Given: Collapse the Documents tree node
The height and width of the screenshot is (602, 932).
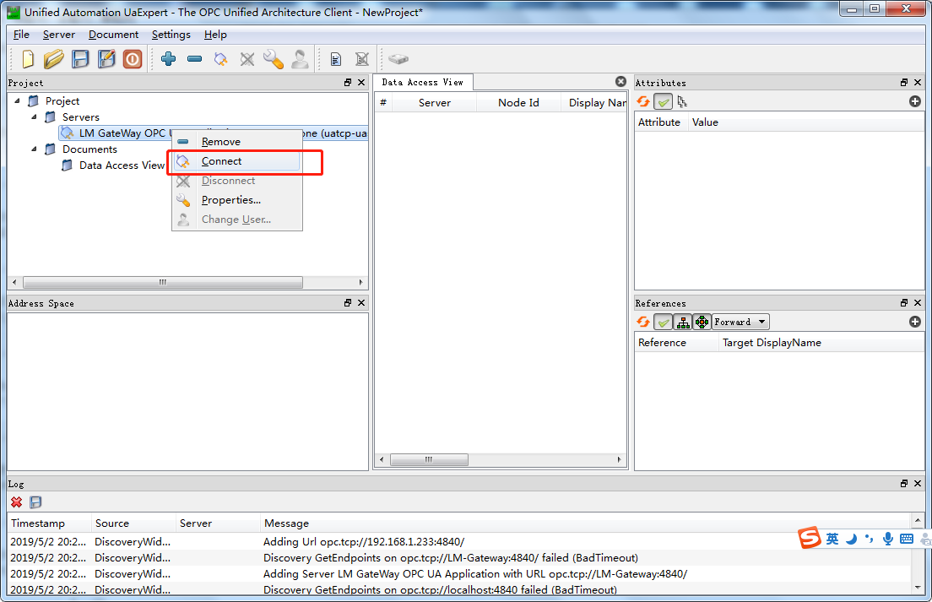Looking at the screenshot, I should tap(34, 149).
